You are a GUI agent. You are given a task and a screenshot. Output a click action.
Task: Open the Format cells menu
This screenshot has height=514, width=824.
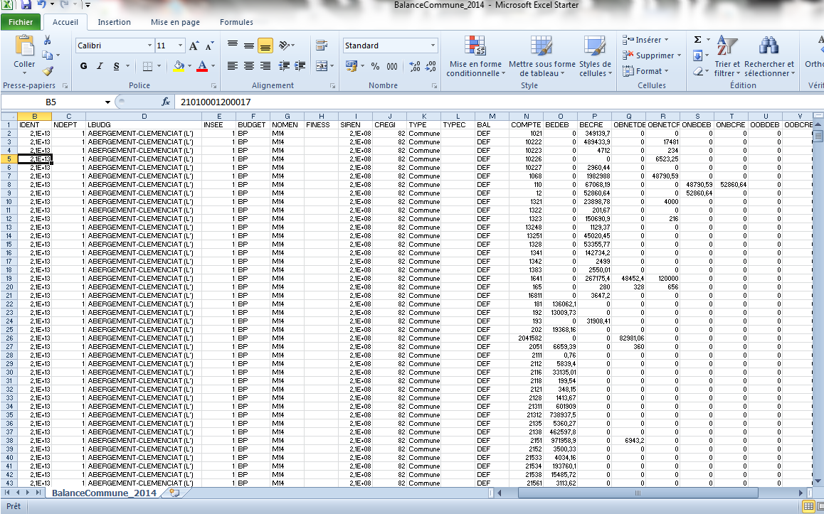tap(645, 71)
